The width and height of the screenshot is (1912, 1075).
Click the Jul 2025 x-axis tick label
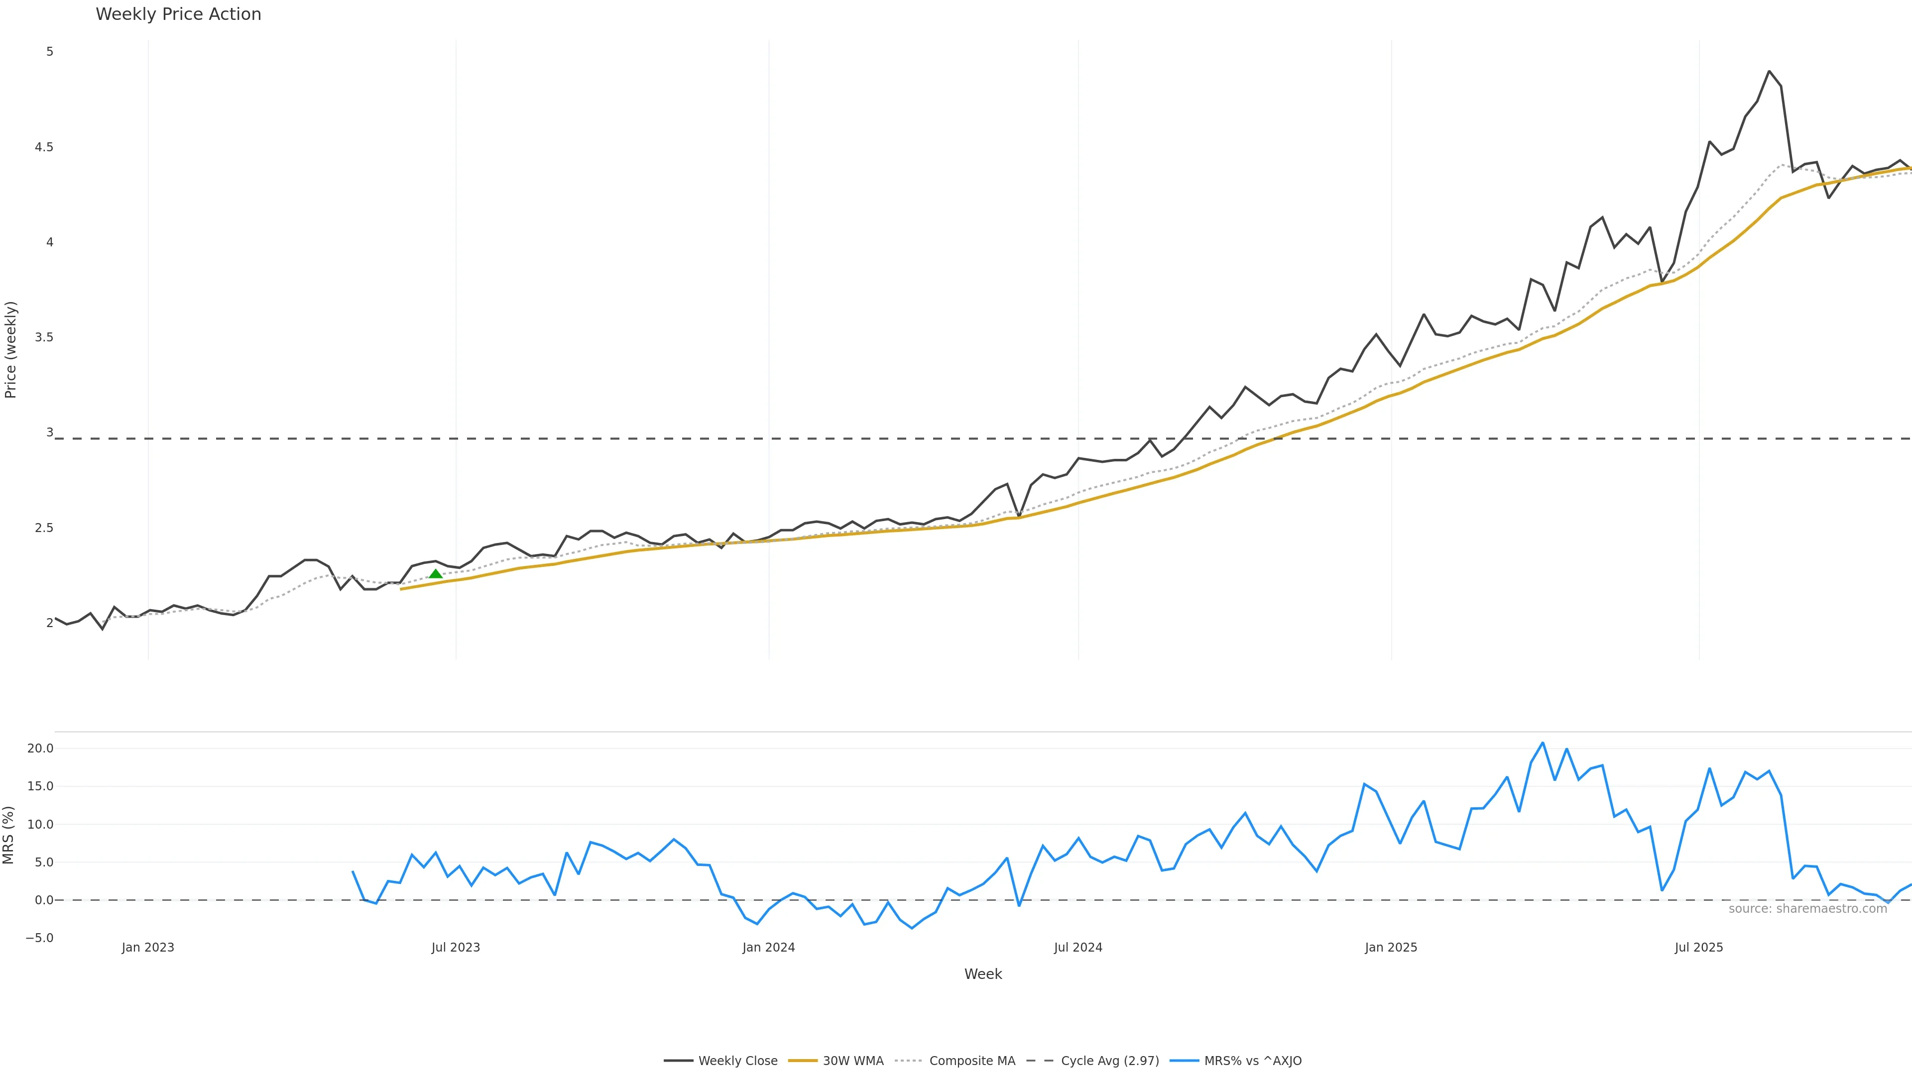coord(1698,948)
